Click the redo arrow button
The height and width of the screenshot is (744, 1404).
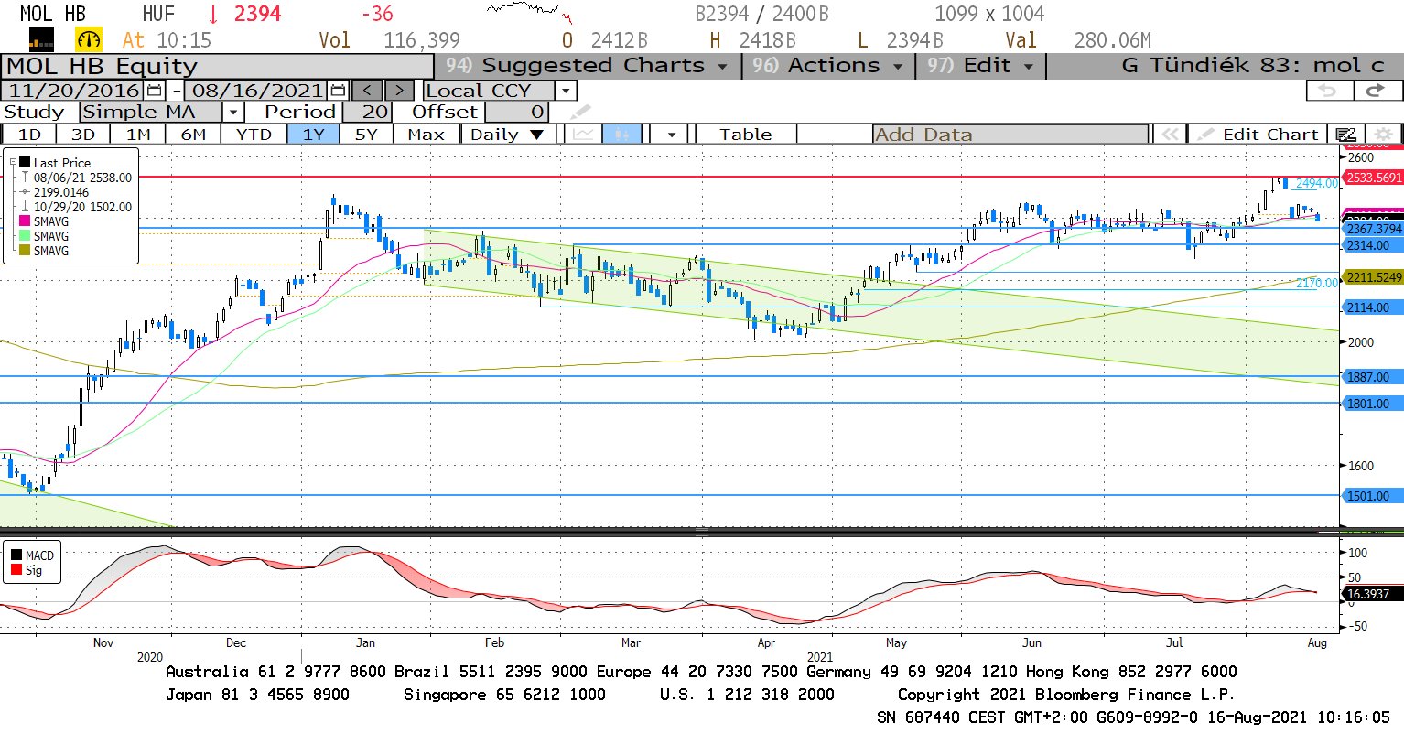point(1376,91)
